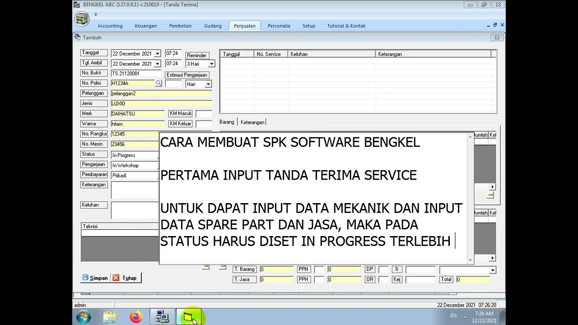Open the taskbar clock showing 7:26 AM
This screenshot has width=578, height=325.
(x=484, y=317)
